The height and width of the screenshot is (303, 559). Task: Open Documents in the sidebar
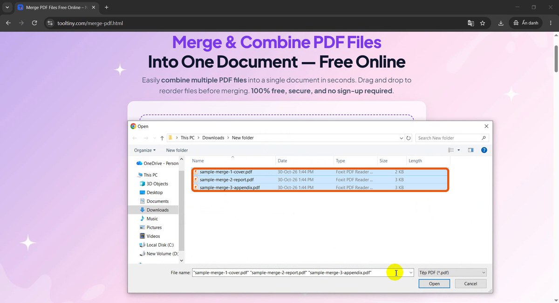coord(154,201)
